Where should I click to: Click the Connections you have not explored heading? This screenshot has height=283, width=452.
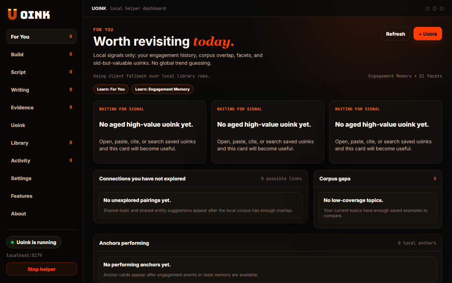click(x=142, y=179)
